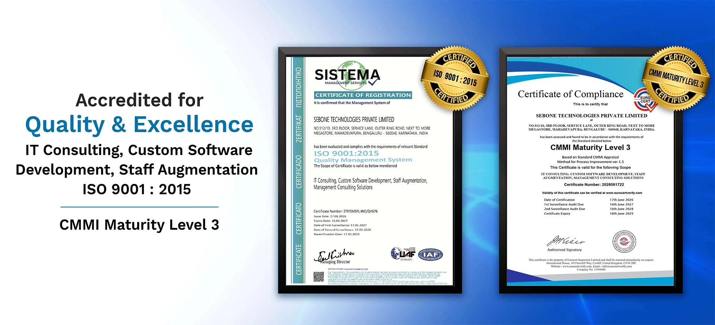The image size is (715, 325).
Task: Click "Quality Management System" on the ISO certificate
Action: point(363,160)
